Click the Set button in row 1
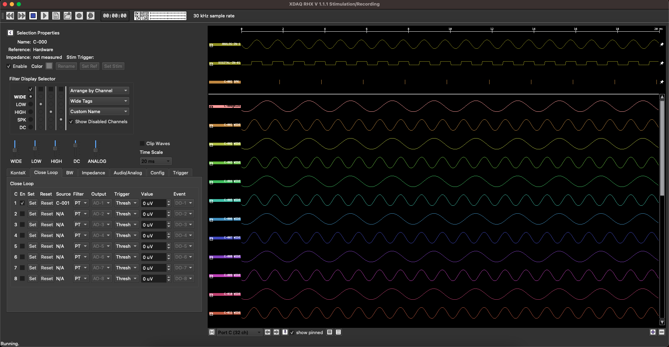This screenshot has height=347, width=669. tap(32, 203)
